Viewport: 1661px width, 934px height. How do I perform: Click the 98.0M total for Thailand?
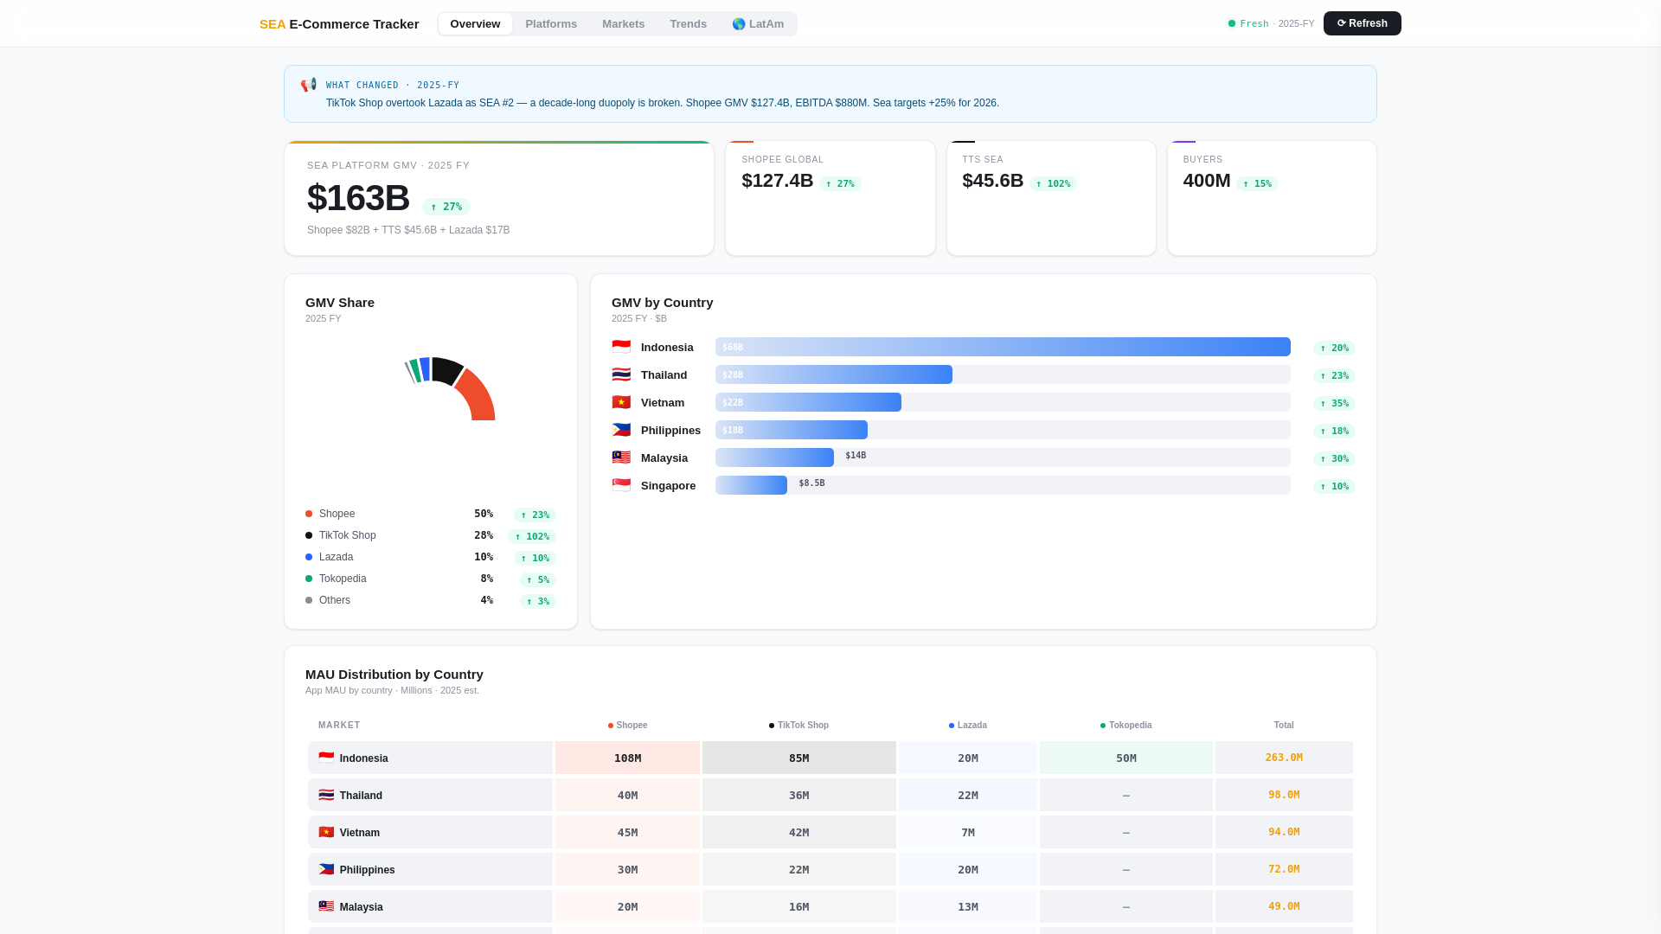pos(1284,795)
